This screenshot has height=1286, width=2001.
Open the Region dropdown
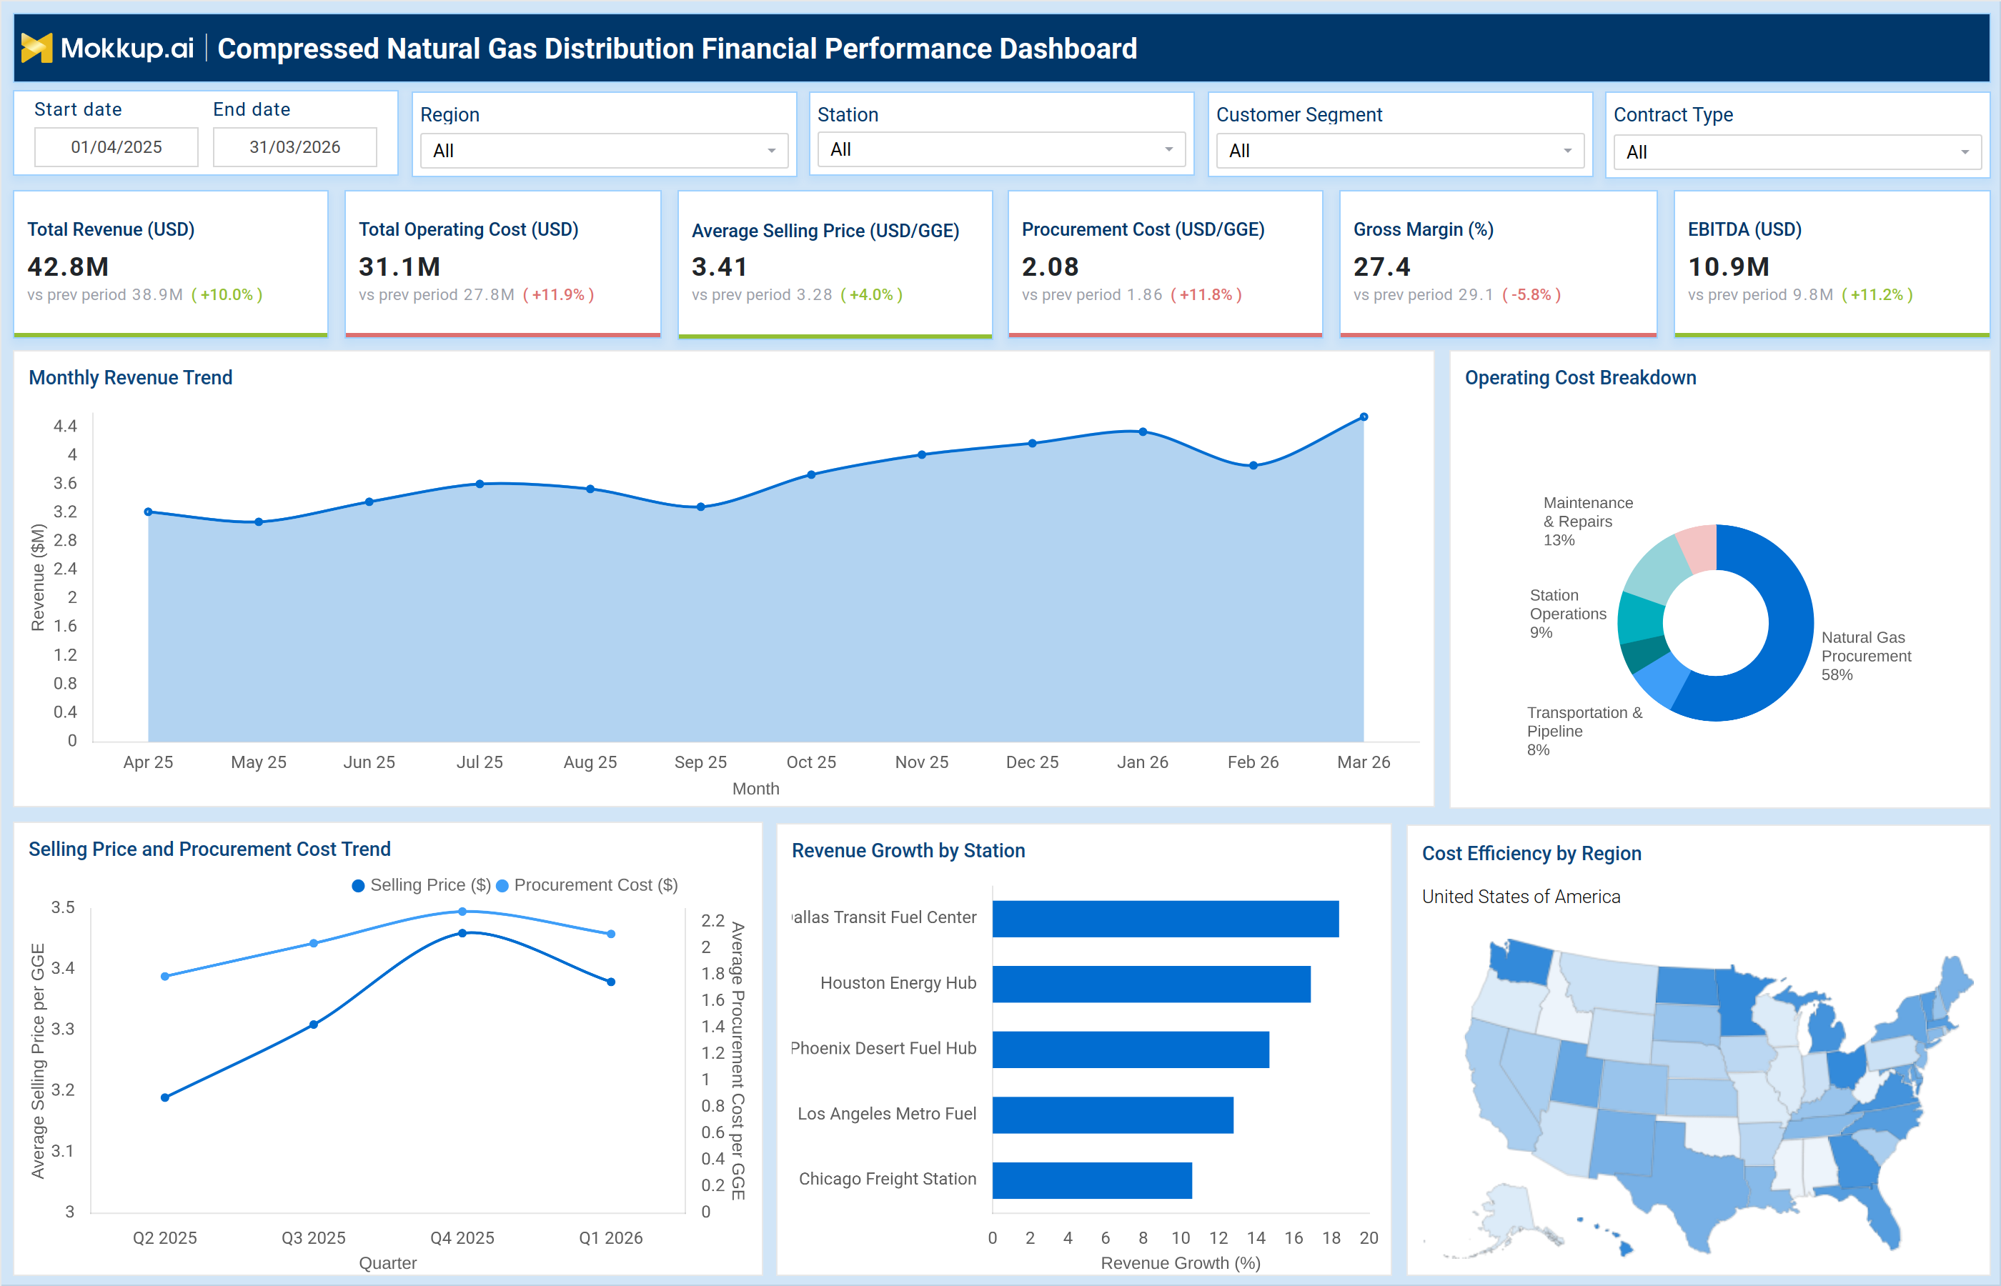click(x=604, y=151)
